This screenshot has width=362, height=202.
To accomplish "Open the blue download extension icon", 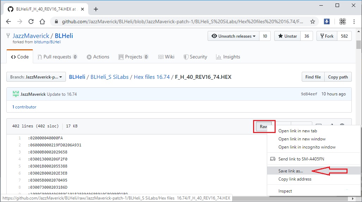I will click(x=327, y=21).
